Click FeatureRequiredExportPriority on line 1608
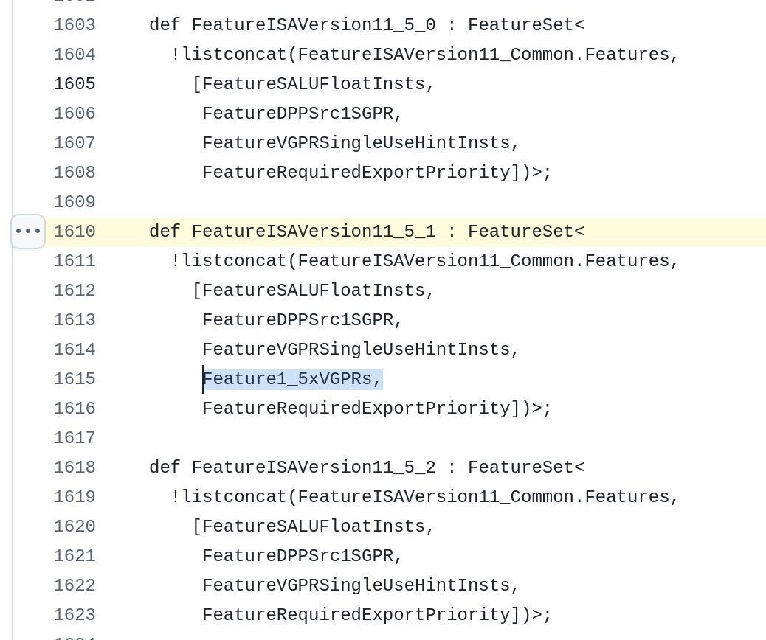 356,173
